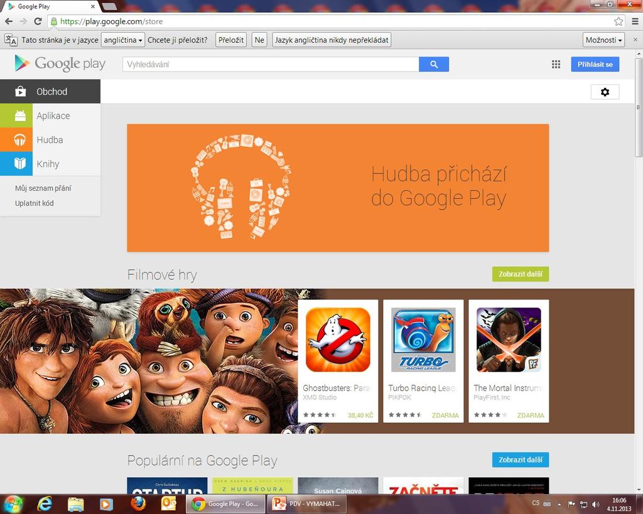Image resolution: width=643 pixels, height=514 pixels.
Task: Click The Mortal Instruments title text
Action: tap(508, 388)
